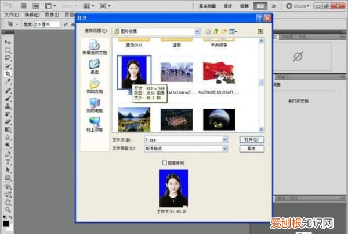The width and height of the screenshot is (348, 234).
Task: Open the 编辑(E) menu
Action: [x=32, y=14]
